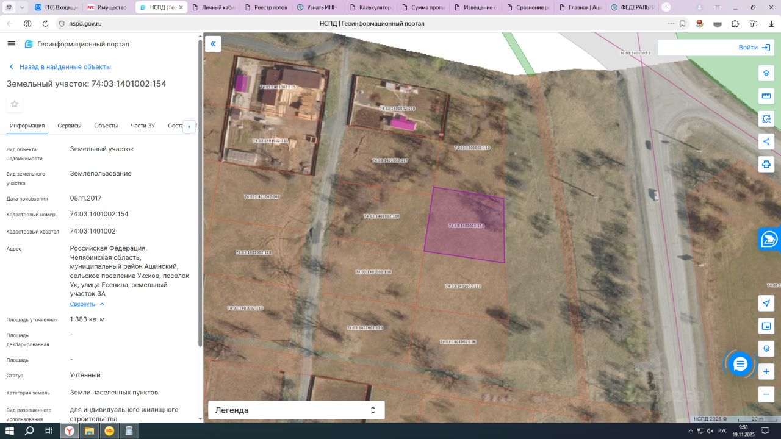Click the date value 08.11.2017
Viewport: 781px width, 439px height.
point(86,199)
